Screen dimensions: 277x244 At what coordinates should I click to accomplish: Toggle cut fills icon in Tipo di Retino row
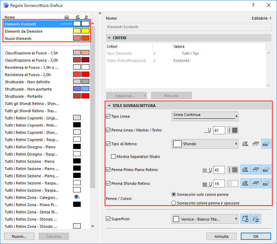click(x=266, y=144)
